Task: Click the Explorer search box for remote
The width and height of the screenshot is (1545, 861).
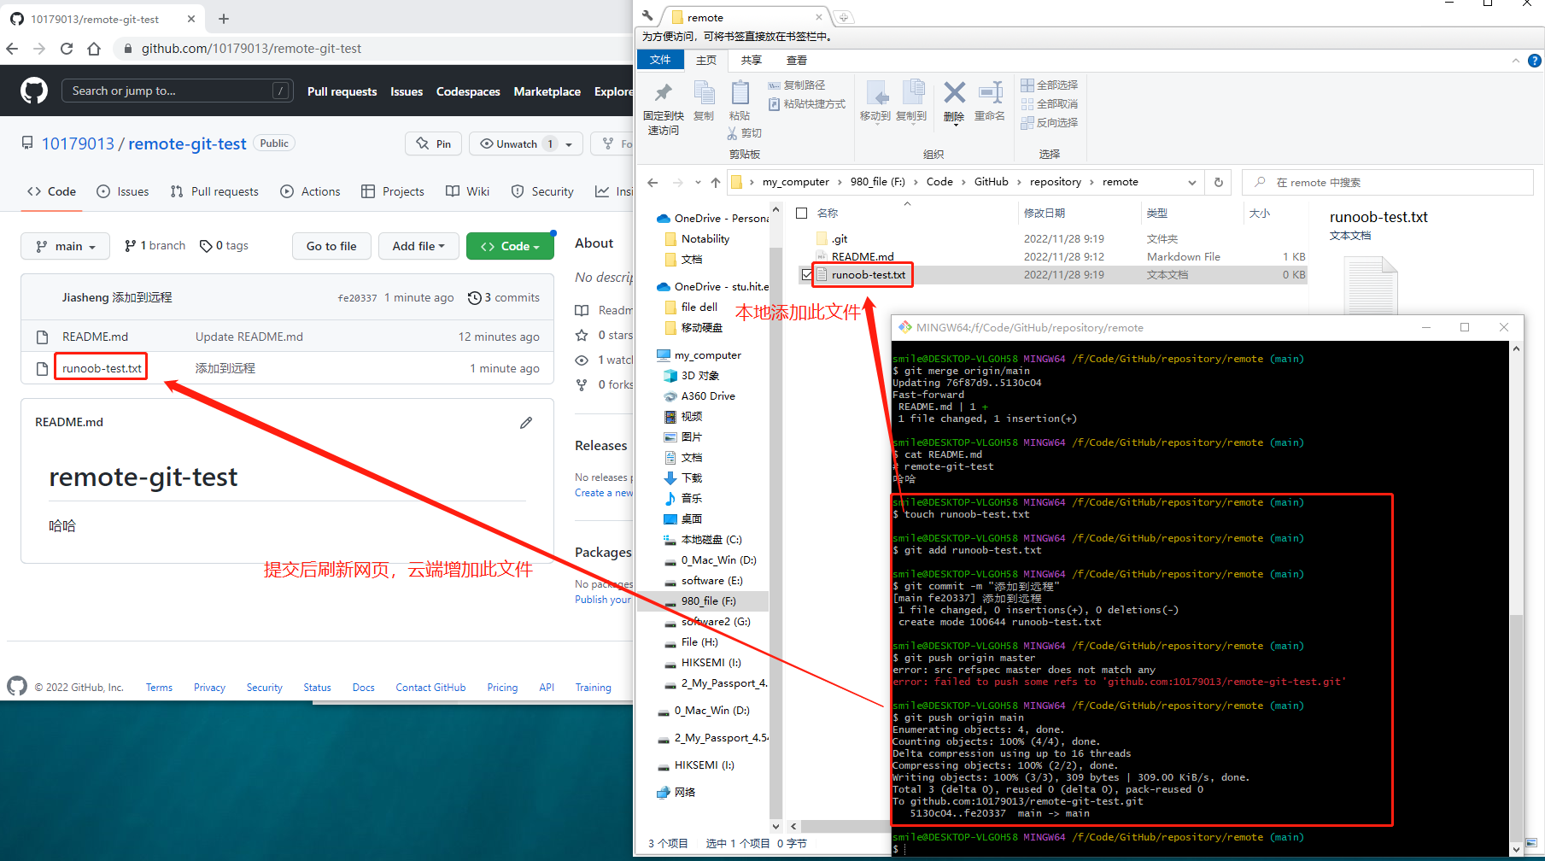Action: pos(1388,182)
